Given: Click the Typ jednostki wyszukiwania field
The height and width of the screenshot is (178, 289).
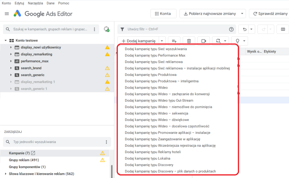Looking at the screenshot, I should tap(57, 142).
